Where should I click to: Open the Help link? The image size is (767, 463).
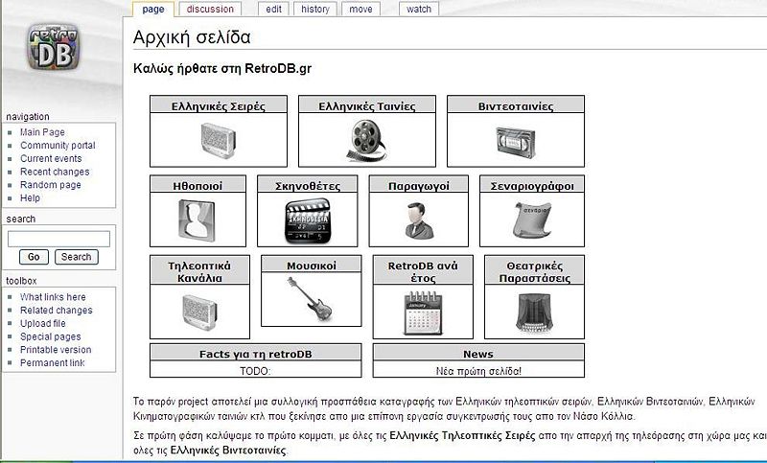coord(30,198)
